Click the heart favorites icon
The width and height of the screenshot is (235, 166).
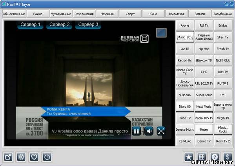[34, 157]
